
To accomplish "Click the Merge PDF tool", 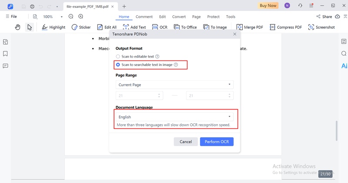I will (x=250, y=27).
